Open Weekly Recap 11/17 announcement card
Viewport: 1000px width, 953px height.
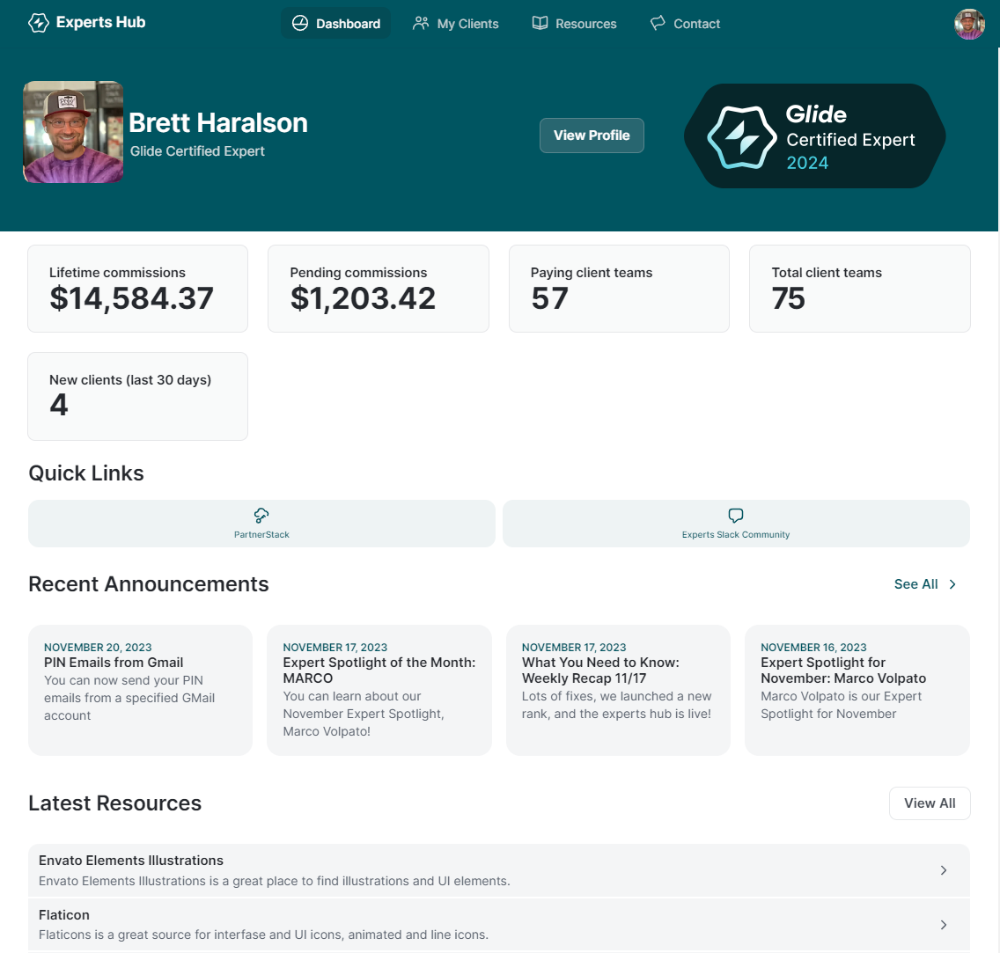tap(618, 690)
